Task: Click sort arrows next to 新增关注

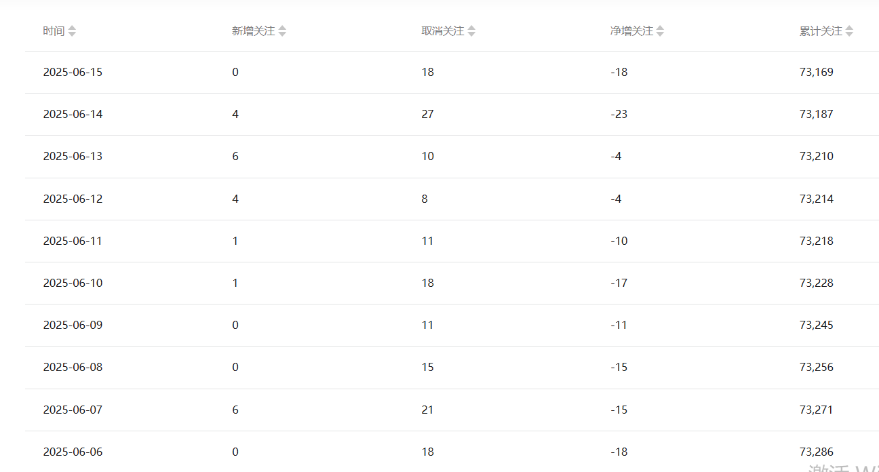Action: tap(282, 31)
